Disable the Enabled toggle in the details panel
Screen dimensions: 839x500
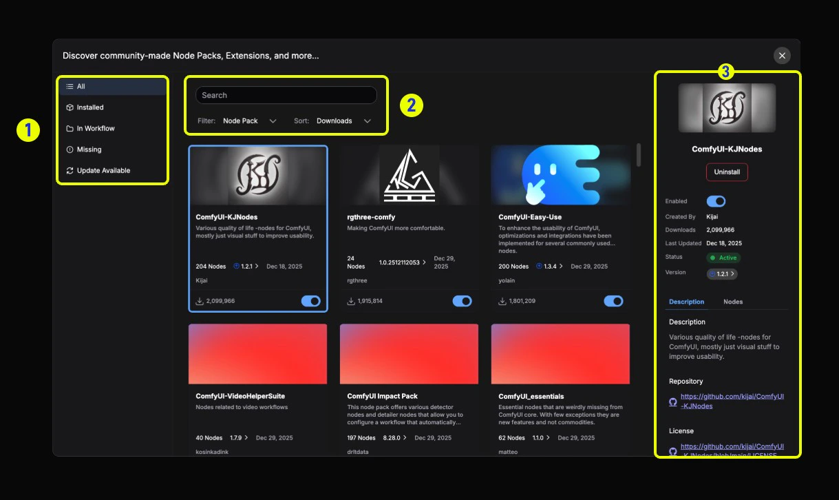click(x=716, y=200)
